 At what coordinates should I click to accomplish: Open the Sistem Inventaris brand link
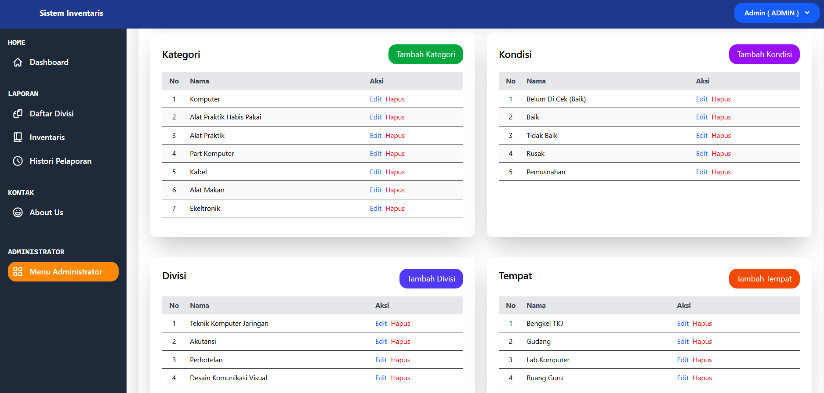tap(71, 13)
